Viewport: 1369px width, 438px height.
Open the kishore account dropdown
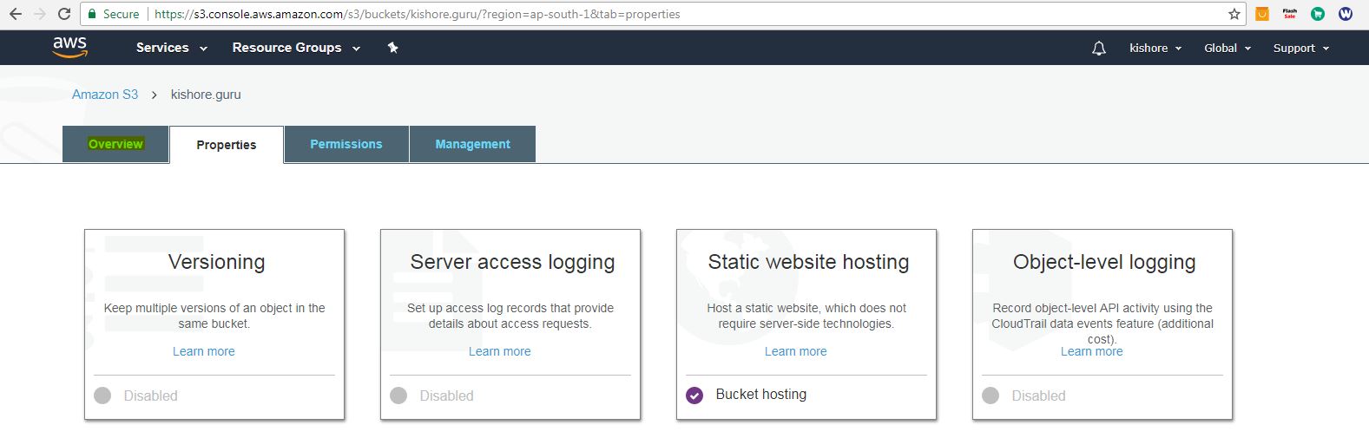click(1155, 49)
